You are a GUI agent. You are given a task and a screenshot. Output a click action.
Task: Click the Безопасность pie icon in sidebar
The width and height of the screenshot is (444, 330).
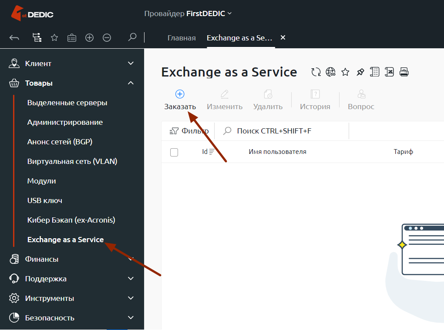pos(14,318)
